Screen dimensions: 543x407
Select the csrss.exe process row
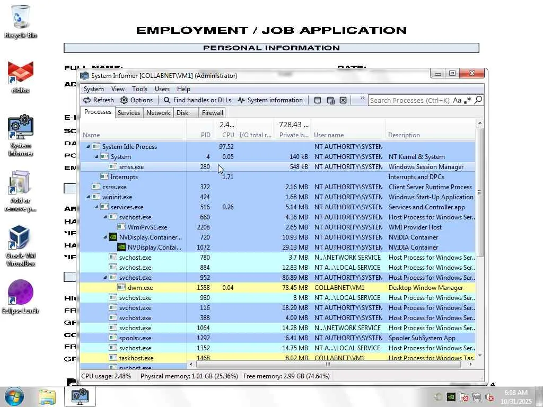click(278, 187)
